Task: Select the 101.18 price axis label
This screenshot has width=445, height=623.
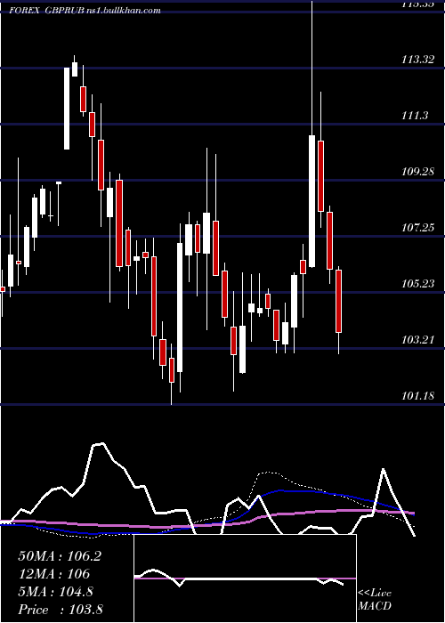Action: point(417,396)
